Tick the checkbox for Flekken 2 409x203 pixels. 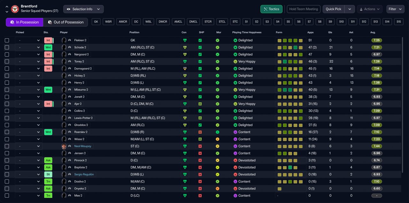pos(7,41)
